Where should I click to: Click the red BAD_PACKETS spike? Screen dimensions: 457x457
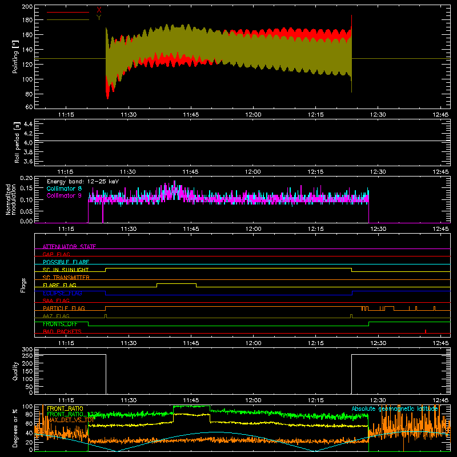426,331
